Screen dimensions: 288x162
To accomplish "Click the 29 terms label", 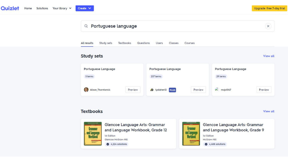I will click(x=221, y=76).
